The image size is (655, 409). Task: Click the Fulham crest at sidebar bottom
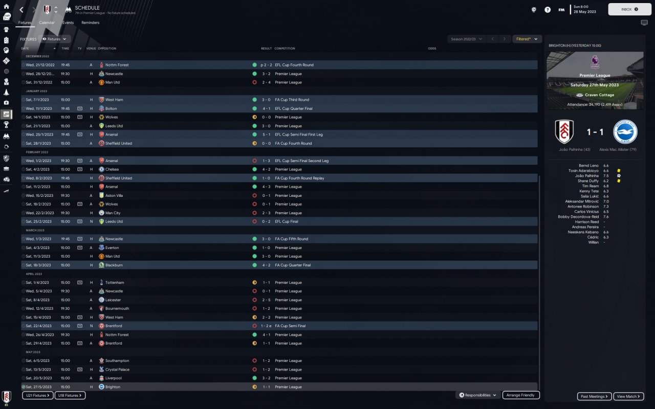click(6, 397)
